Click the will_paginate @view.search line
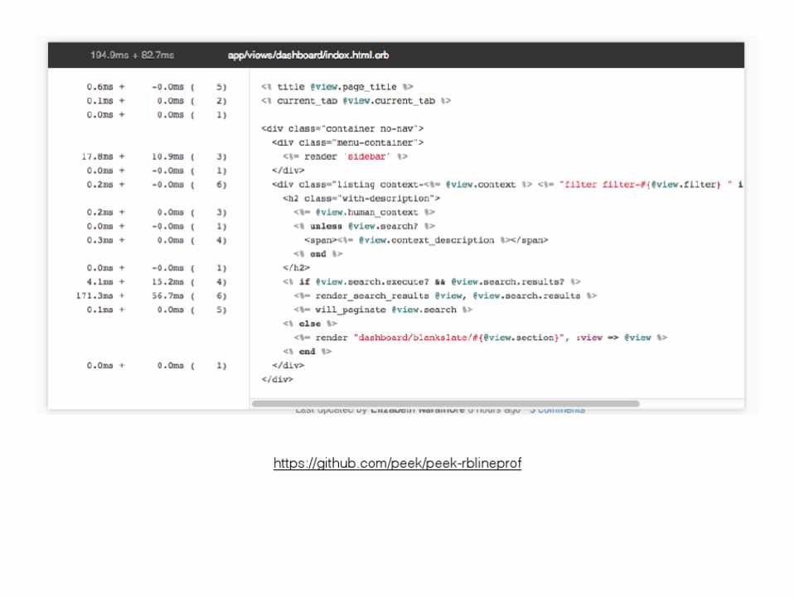The height and width of the screenshot is (596, 795). click(382, 310)
